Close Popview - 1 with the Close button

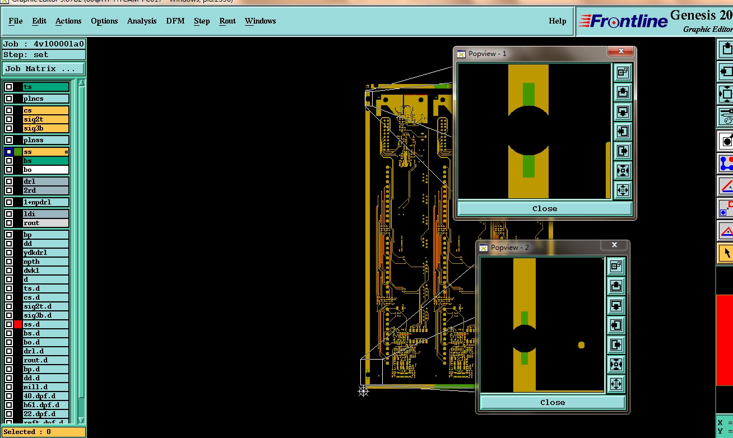[545, 208]
